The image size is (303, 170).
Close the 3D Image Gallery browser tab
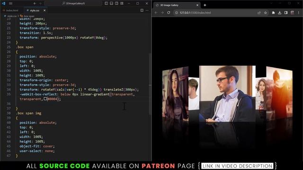(x=197, y=5)
